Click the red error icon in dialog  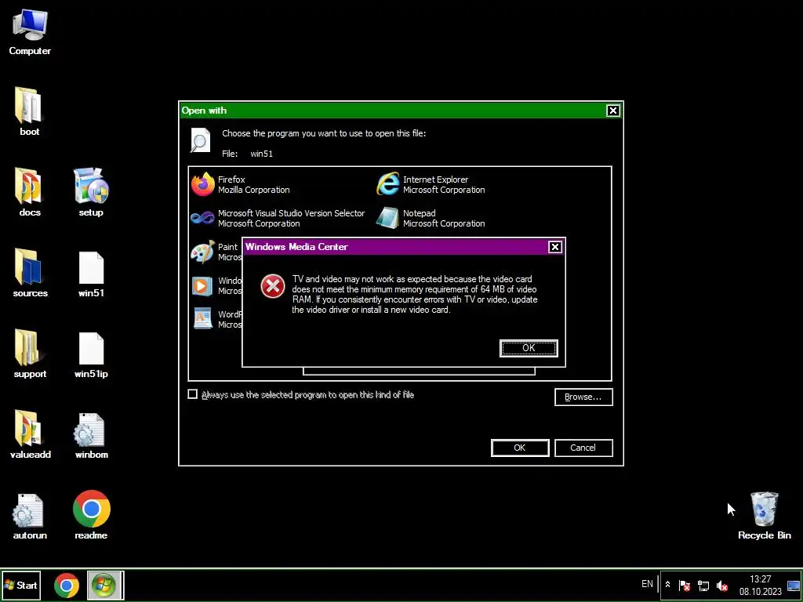[x=272, y=285]
